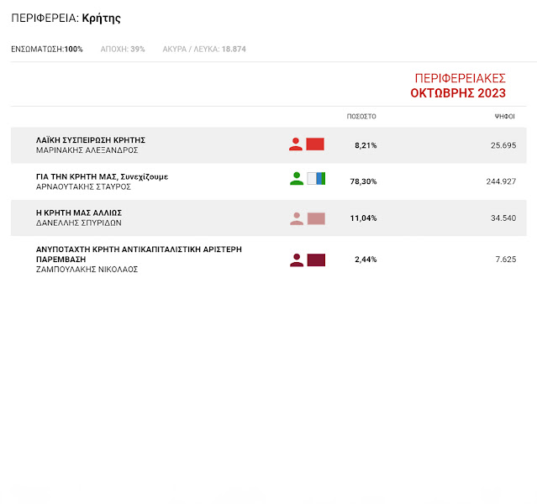Select the red color box of ΛΑΪΚΗ ΣΥΣΠΕΙΡΩΣΗ ΚΡΗΤΗΣ
537x504 pixels.
click(x=315, y=144)
